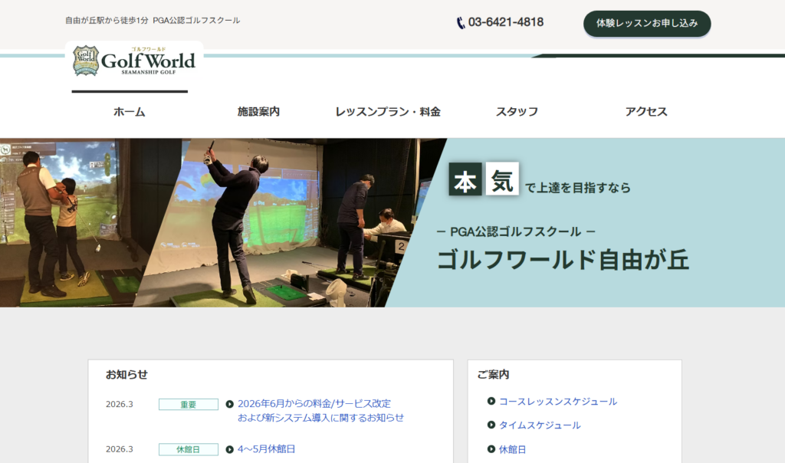Open the ホーム navigation tab
785x463 pixels.
[x=130, y=112]
